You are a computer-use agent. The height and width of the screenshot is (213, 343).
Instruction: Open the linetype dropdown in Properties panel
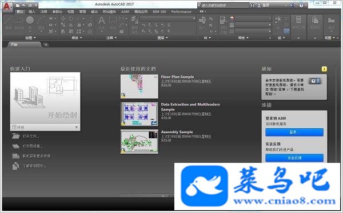tap(253, 31)
